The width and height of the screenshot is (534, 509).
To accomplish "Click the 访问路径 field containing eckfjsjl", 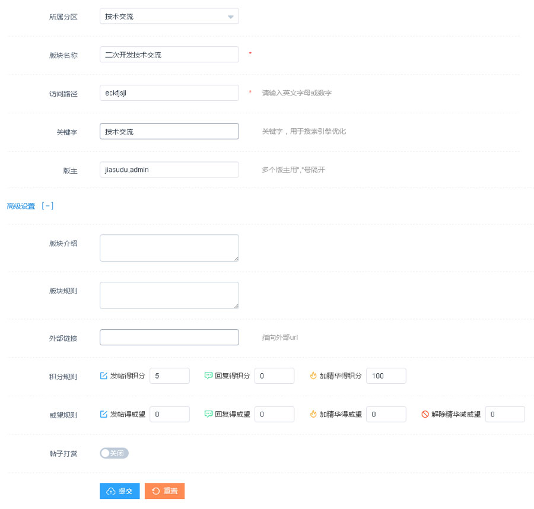I will point(169,93).
